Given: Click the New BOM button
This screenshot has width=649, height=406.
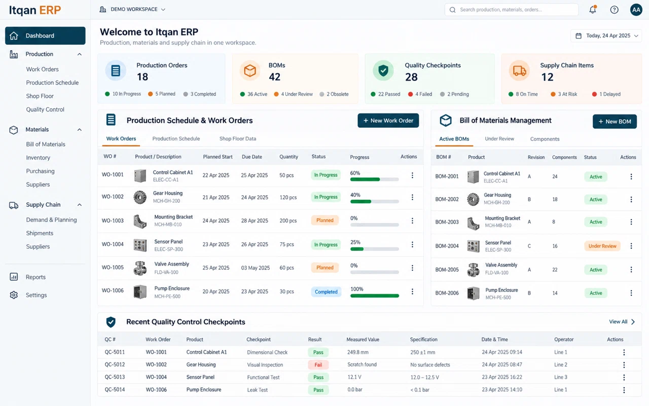Looking at the screenshot, I should click(x=615, y=122).
